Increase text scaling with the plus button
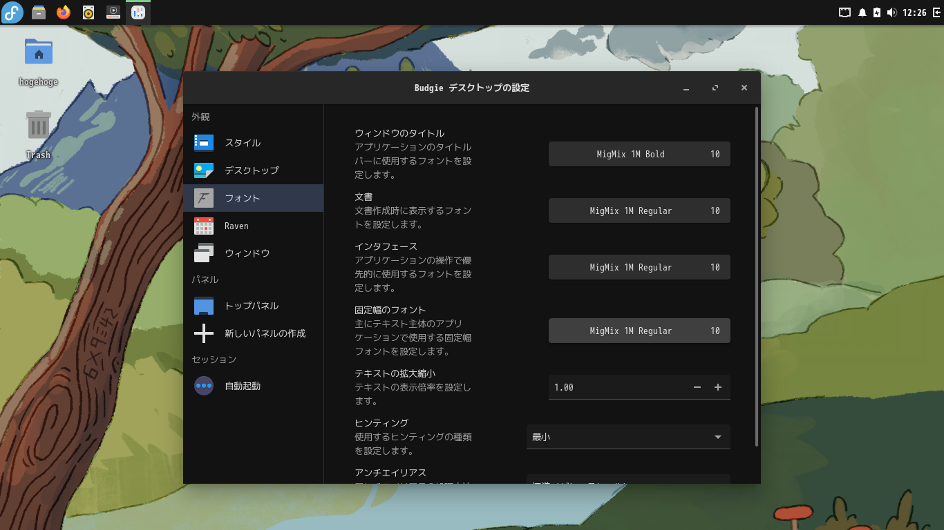The width and height of the screenshot is (944, 530). [x=718, y=387]
